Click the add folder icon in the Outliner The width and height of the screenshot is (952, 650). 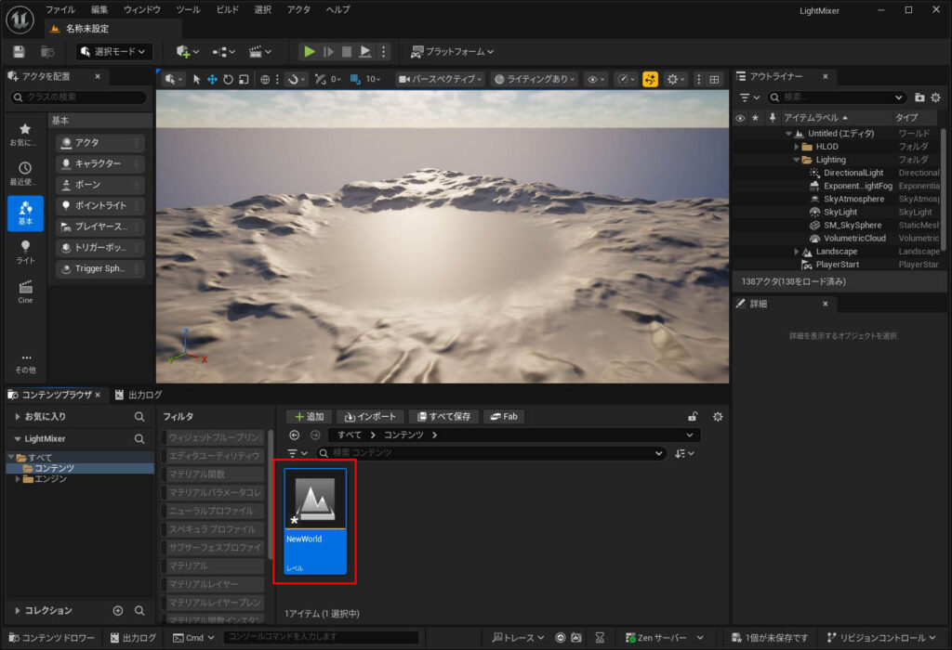(919, 97)
